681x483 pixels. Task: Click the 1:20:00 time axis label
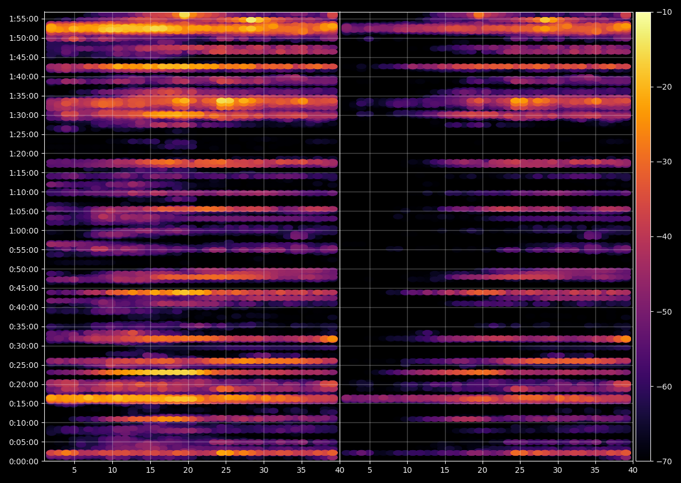(24, 154)
